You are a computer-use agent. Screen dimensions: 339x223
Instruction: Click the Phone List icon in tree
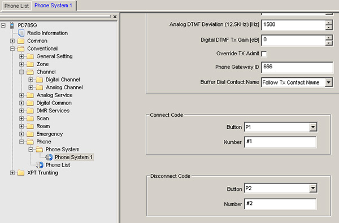tap(40, 165)
